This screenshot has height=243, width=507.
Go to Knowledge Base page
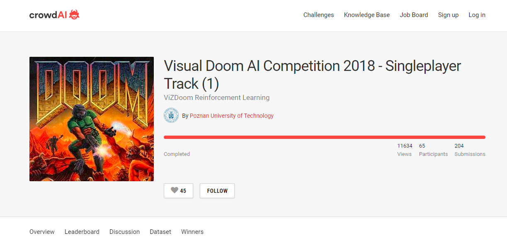(367, 15)
